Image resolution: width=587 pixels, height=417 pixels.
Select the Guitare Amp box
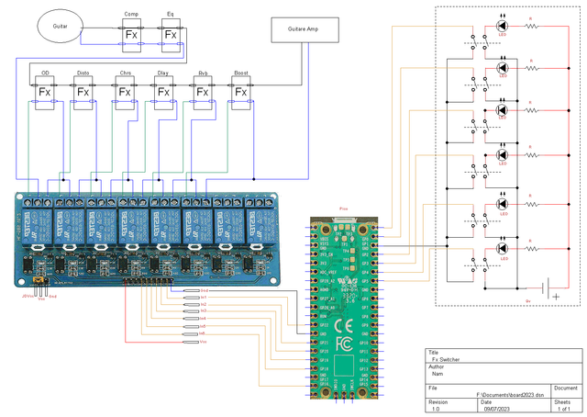pos(305,29)
